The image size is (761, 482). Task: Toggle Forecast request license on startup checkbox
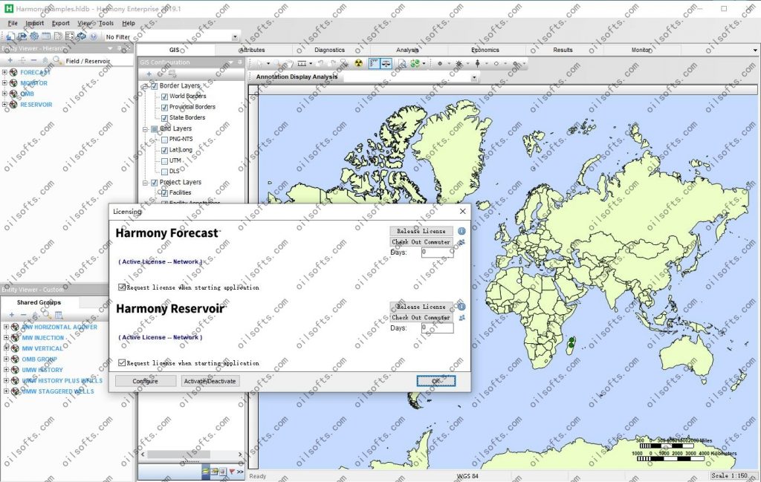tap(123, 287)
